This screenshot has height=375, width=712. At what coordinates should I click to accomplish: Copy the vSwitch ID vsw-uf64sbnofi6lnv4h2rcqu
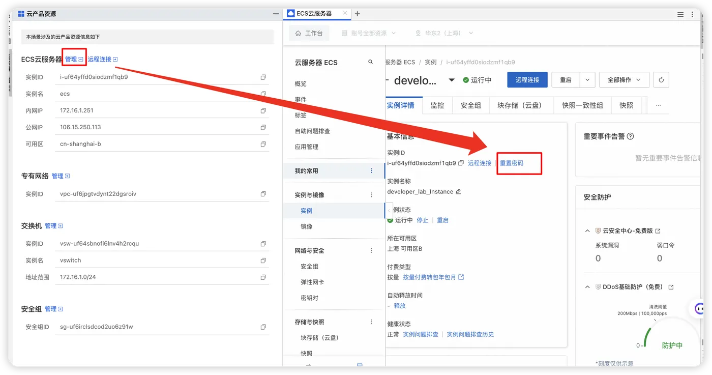point(263,244)
